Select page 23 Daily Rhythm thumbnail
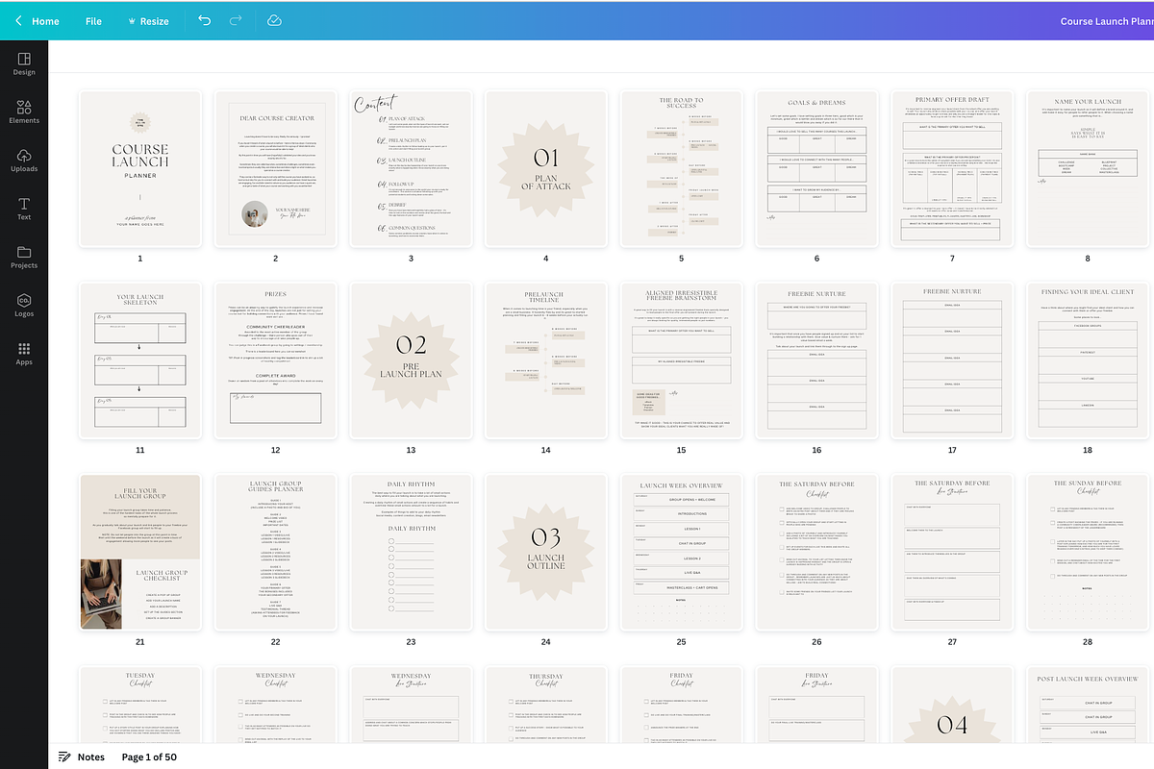1154x769 pixels. (411, 553)
